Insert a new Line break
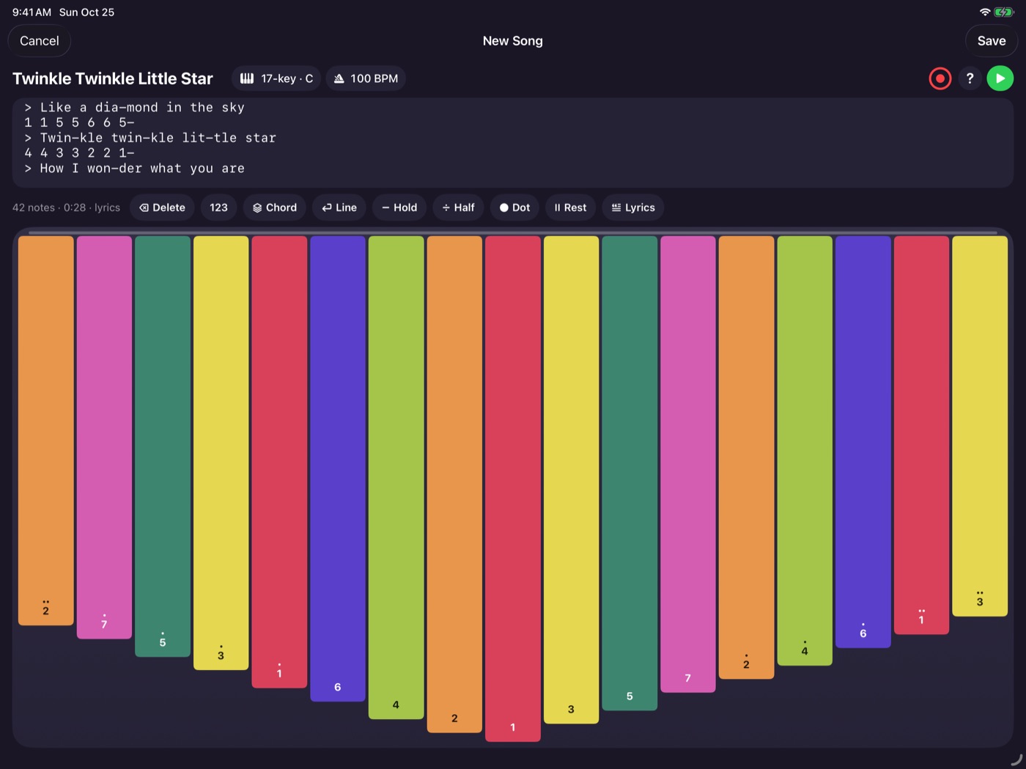The width and height of the screenshot is (1026, 769). 339,207
